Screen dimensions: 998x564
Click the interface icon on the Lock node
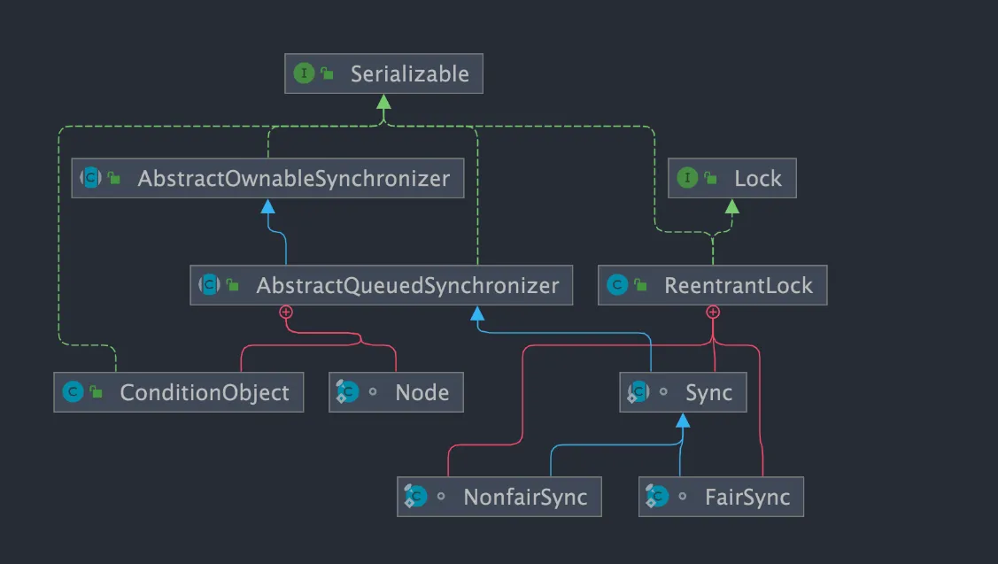coord(687,178)
